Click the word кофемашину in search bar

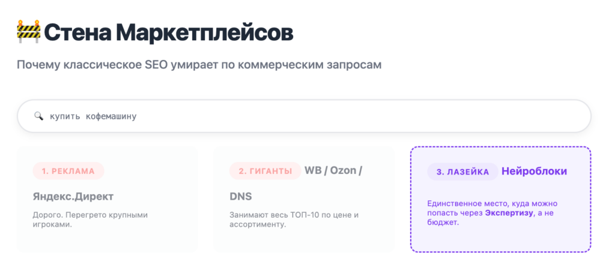(111, 117)
